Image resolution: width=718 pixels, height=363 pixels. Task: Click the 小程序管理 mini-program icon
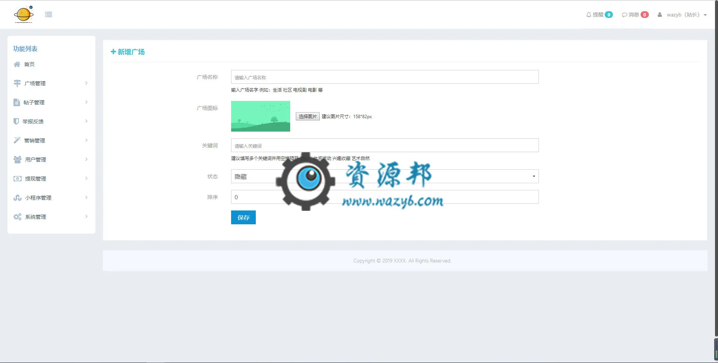click(x=18, y=197)
